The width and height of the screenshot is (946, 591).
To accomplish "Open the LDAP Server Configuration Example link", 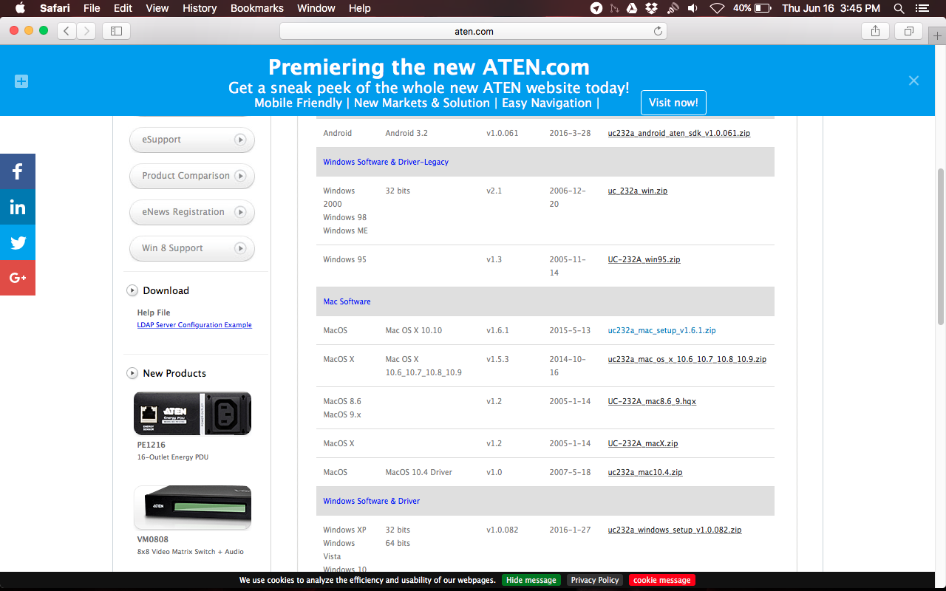I will (194, 325).
